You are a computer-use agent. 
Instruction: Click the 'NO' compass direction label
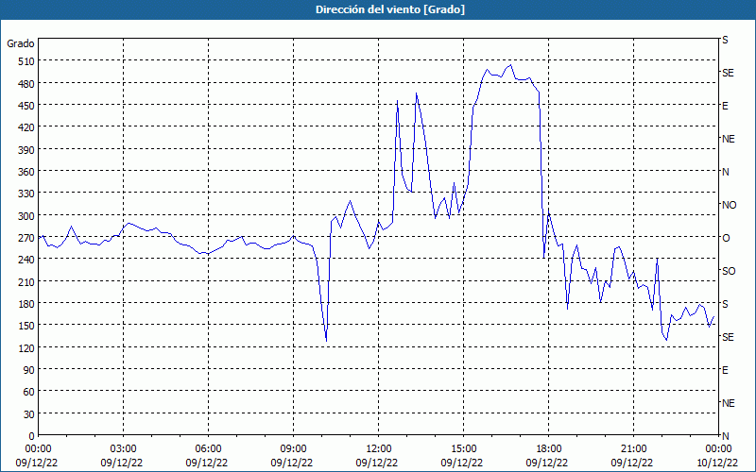tap(729, 205)
